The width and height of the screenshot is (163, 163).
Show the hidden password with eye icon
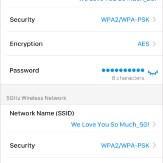(153, 73)
